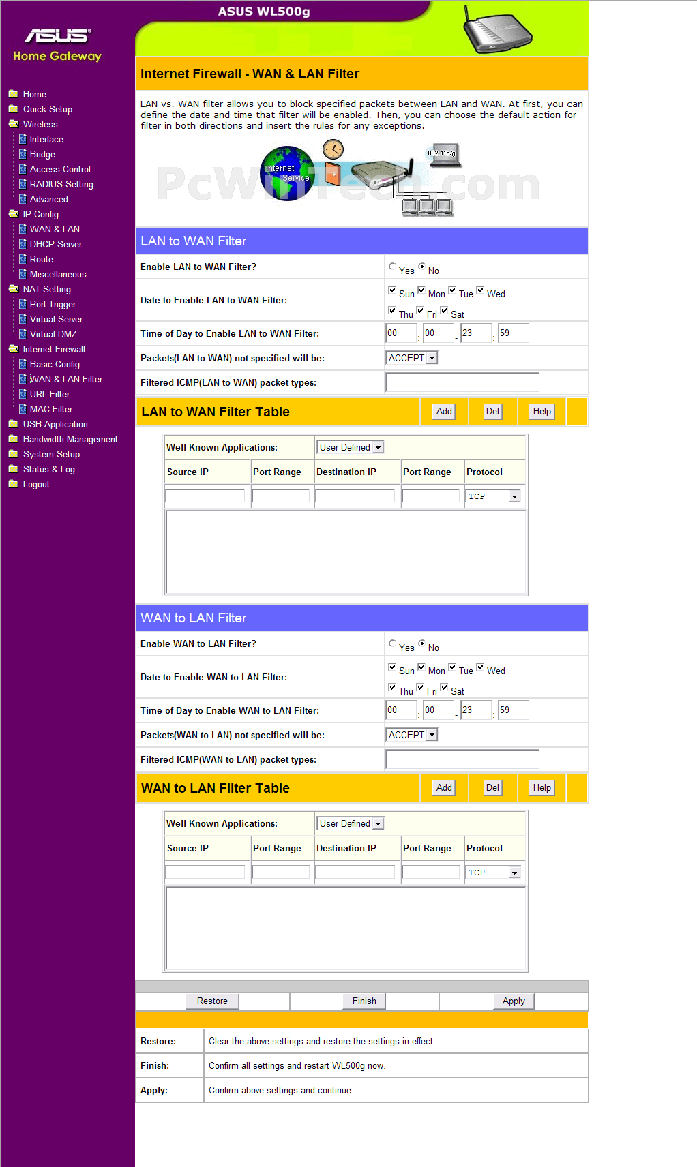Click the page icon beside Access Control
The image size is (697, 1167).
click(x=23, y=169)
